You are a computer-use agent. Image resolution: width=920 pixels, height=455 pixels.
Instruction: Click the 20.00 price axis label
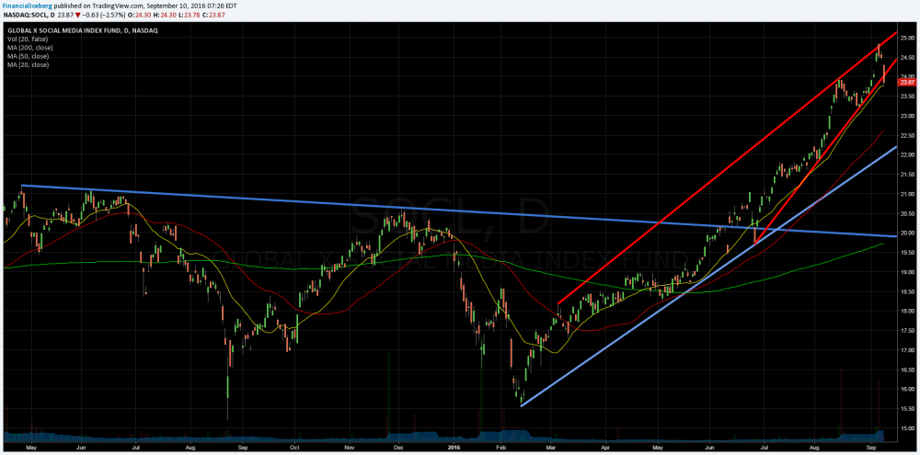907,233
